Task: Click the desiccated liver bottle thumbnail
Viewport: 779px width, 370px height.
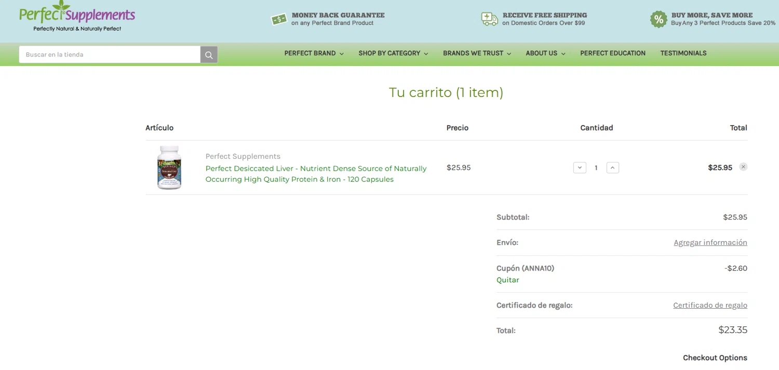Action: [169, 167]
